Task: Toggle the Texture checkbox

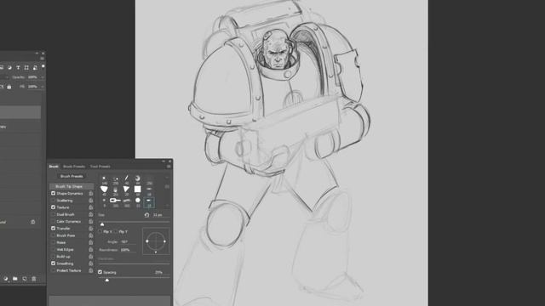Action: point(53,207)
